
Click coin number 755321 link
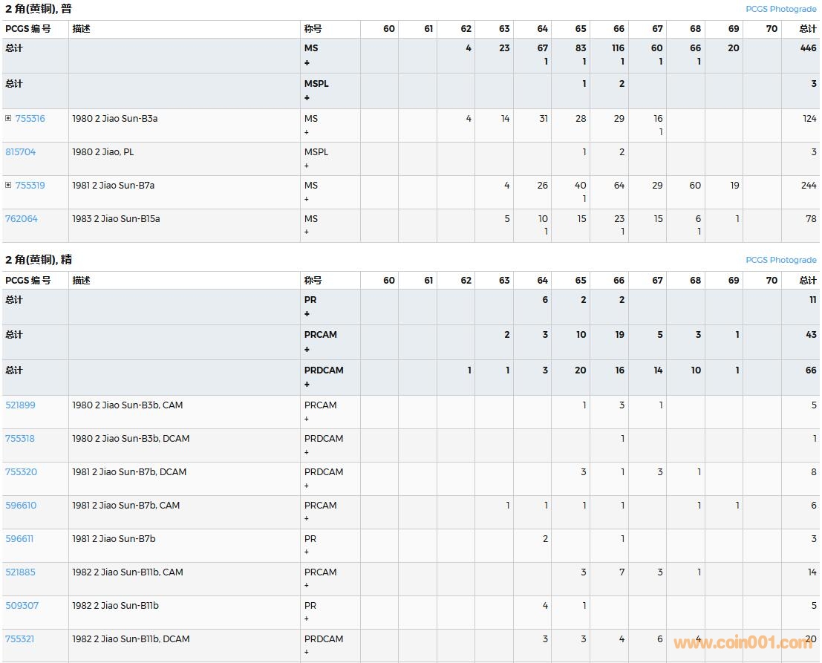(x=20, y=639)
